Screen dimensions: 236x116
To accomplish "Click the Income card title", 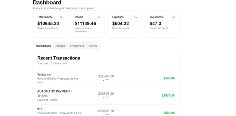I will (x=79, y=17).
